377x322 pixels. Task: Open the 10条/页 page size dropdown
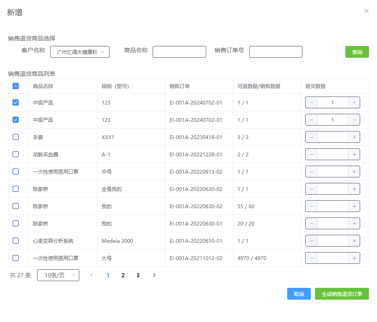(x=58, y=275)
